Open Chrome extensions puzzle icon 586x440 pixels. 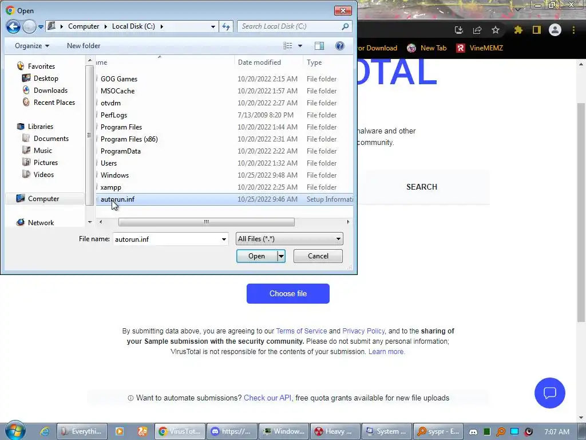click(518, 30)
